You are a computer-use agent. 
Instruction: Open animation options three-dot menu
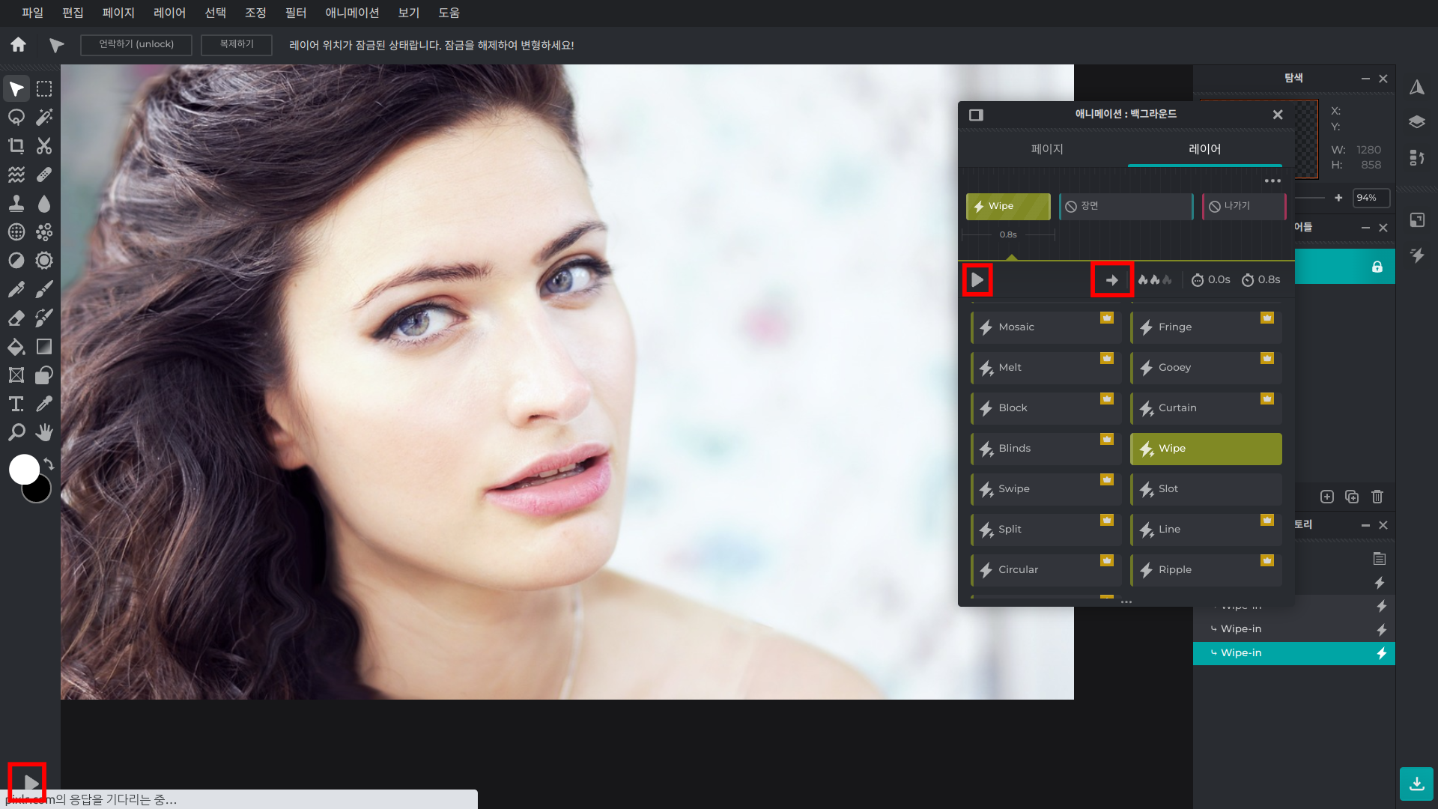pos(1272,181)
